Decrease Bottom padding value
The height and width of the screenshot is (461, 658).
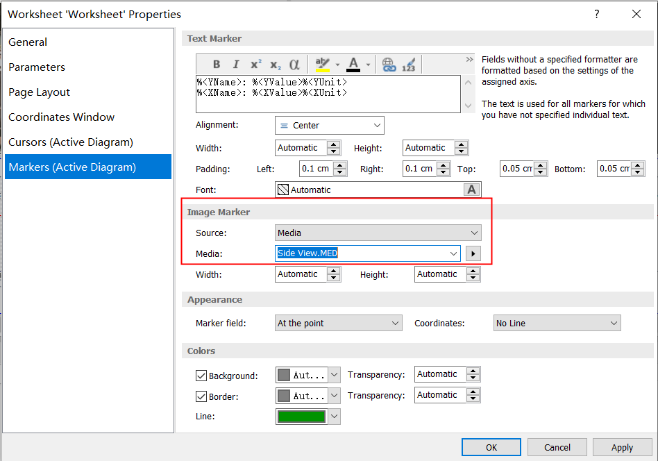[x=637, y=172]
